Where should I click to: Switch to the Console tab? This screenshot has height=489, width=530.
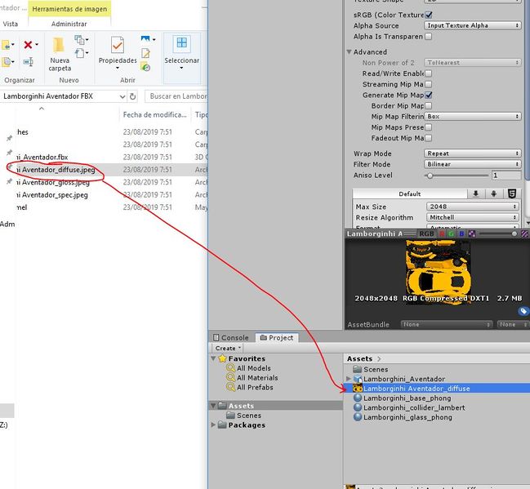(231, 338)
